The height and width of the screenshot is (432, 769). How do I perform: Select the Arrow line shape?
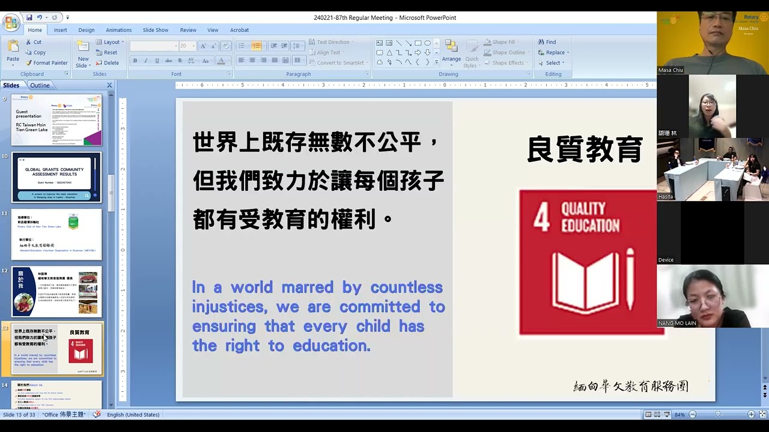click(x=408, y=43)
